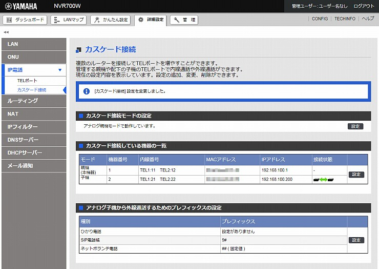Open the ルーティング sidebar menu
The image size is (379, 269).
pos(34,101)
